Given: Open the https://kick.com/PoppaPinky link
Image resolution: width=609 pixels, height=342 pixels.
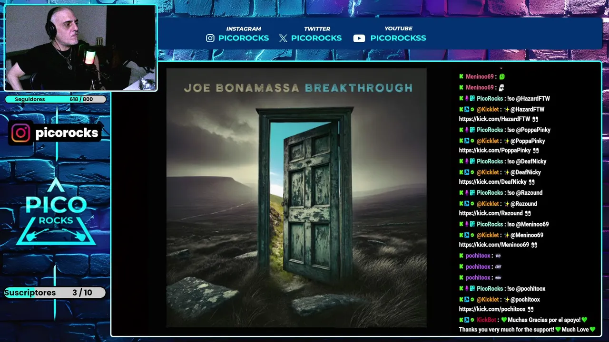Looking at the screenshot, I should point(495,151).
